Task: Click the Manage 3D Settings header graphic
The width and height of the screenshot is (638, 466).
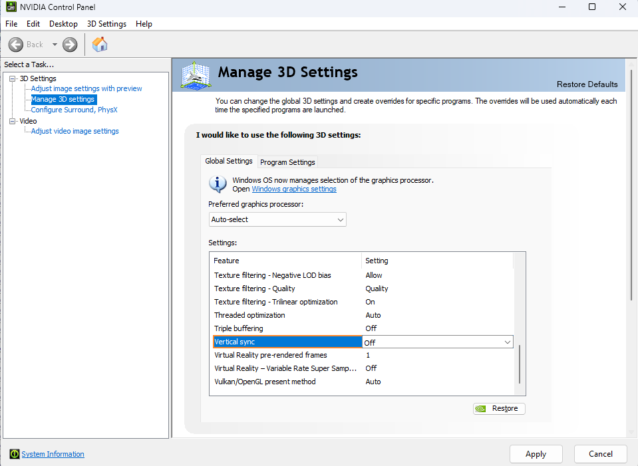Action: pyautogui.click(x=196, y=75)
